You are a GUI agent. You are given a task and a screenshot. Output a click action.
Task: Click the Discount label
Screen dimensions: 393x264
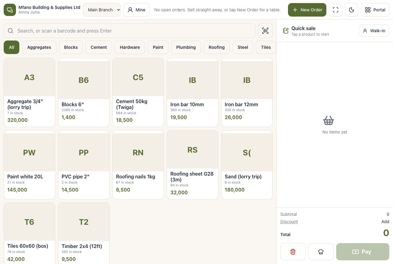(x=289, y=222)
